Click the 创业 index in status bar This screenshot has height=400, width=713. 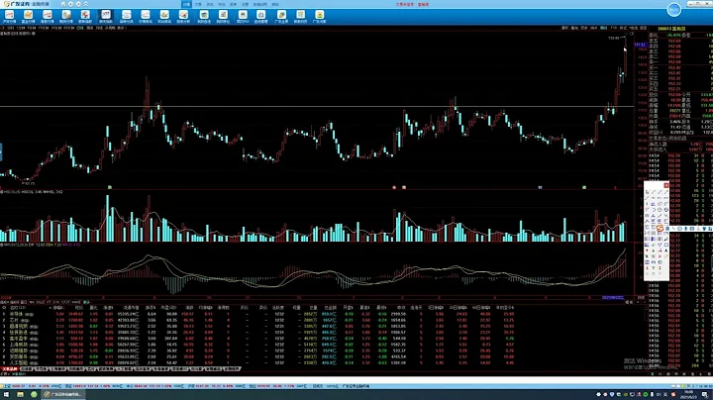click(x=251, y=386)
